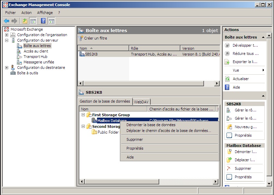Viewport: 274px width, 195px height.
Task: Select Gestion de la base de données tab
Action: (x=105, y=101)
